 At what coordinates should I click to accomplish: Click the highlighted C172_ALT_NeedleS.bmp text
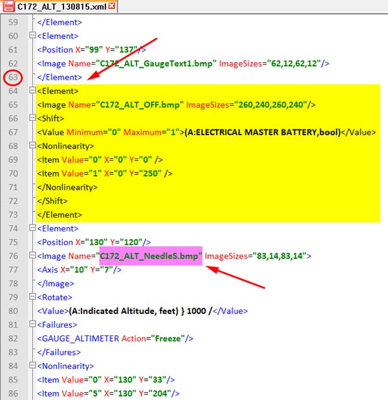coord(150,256)
